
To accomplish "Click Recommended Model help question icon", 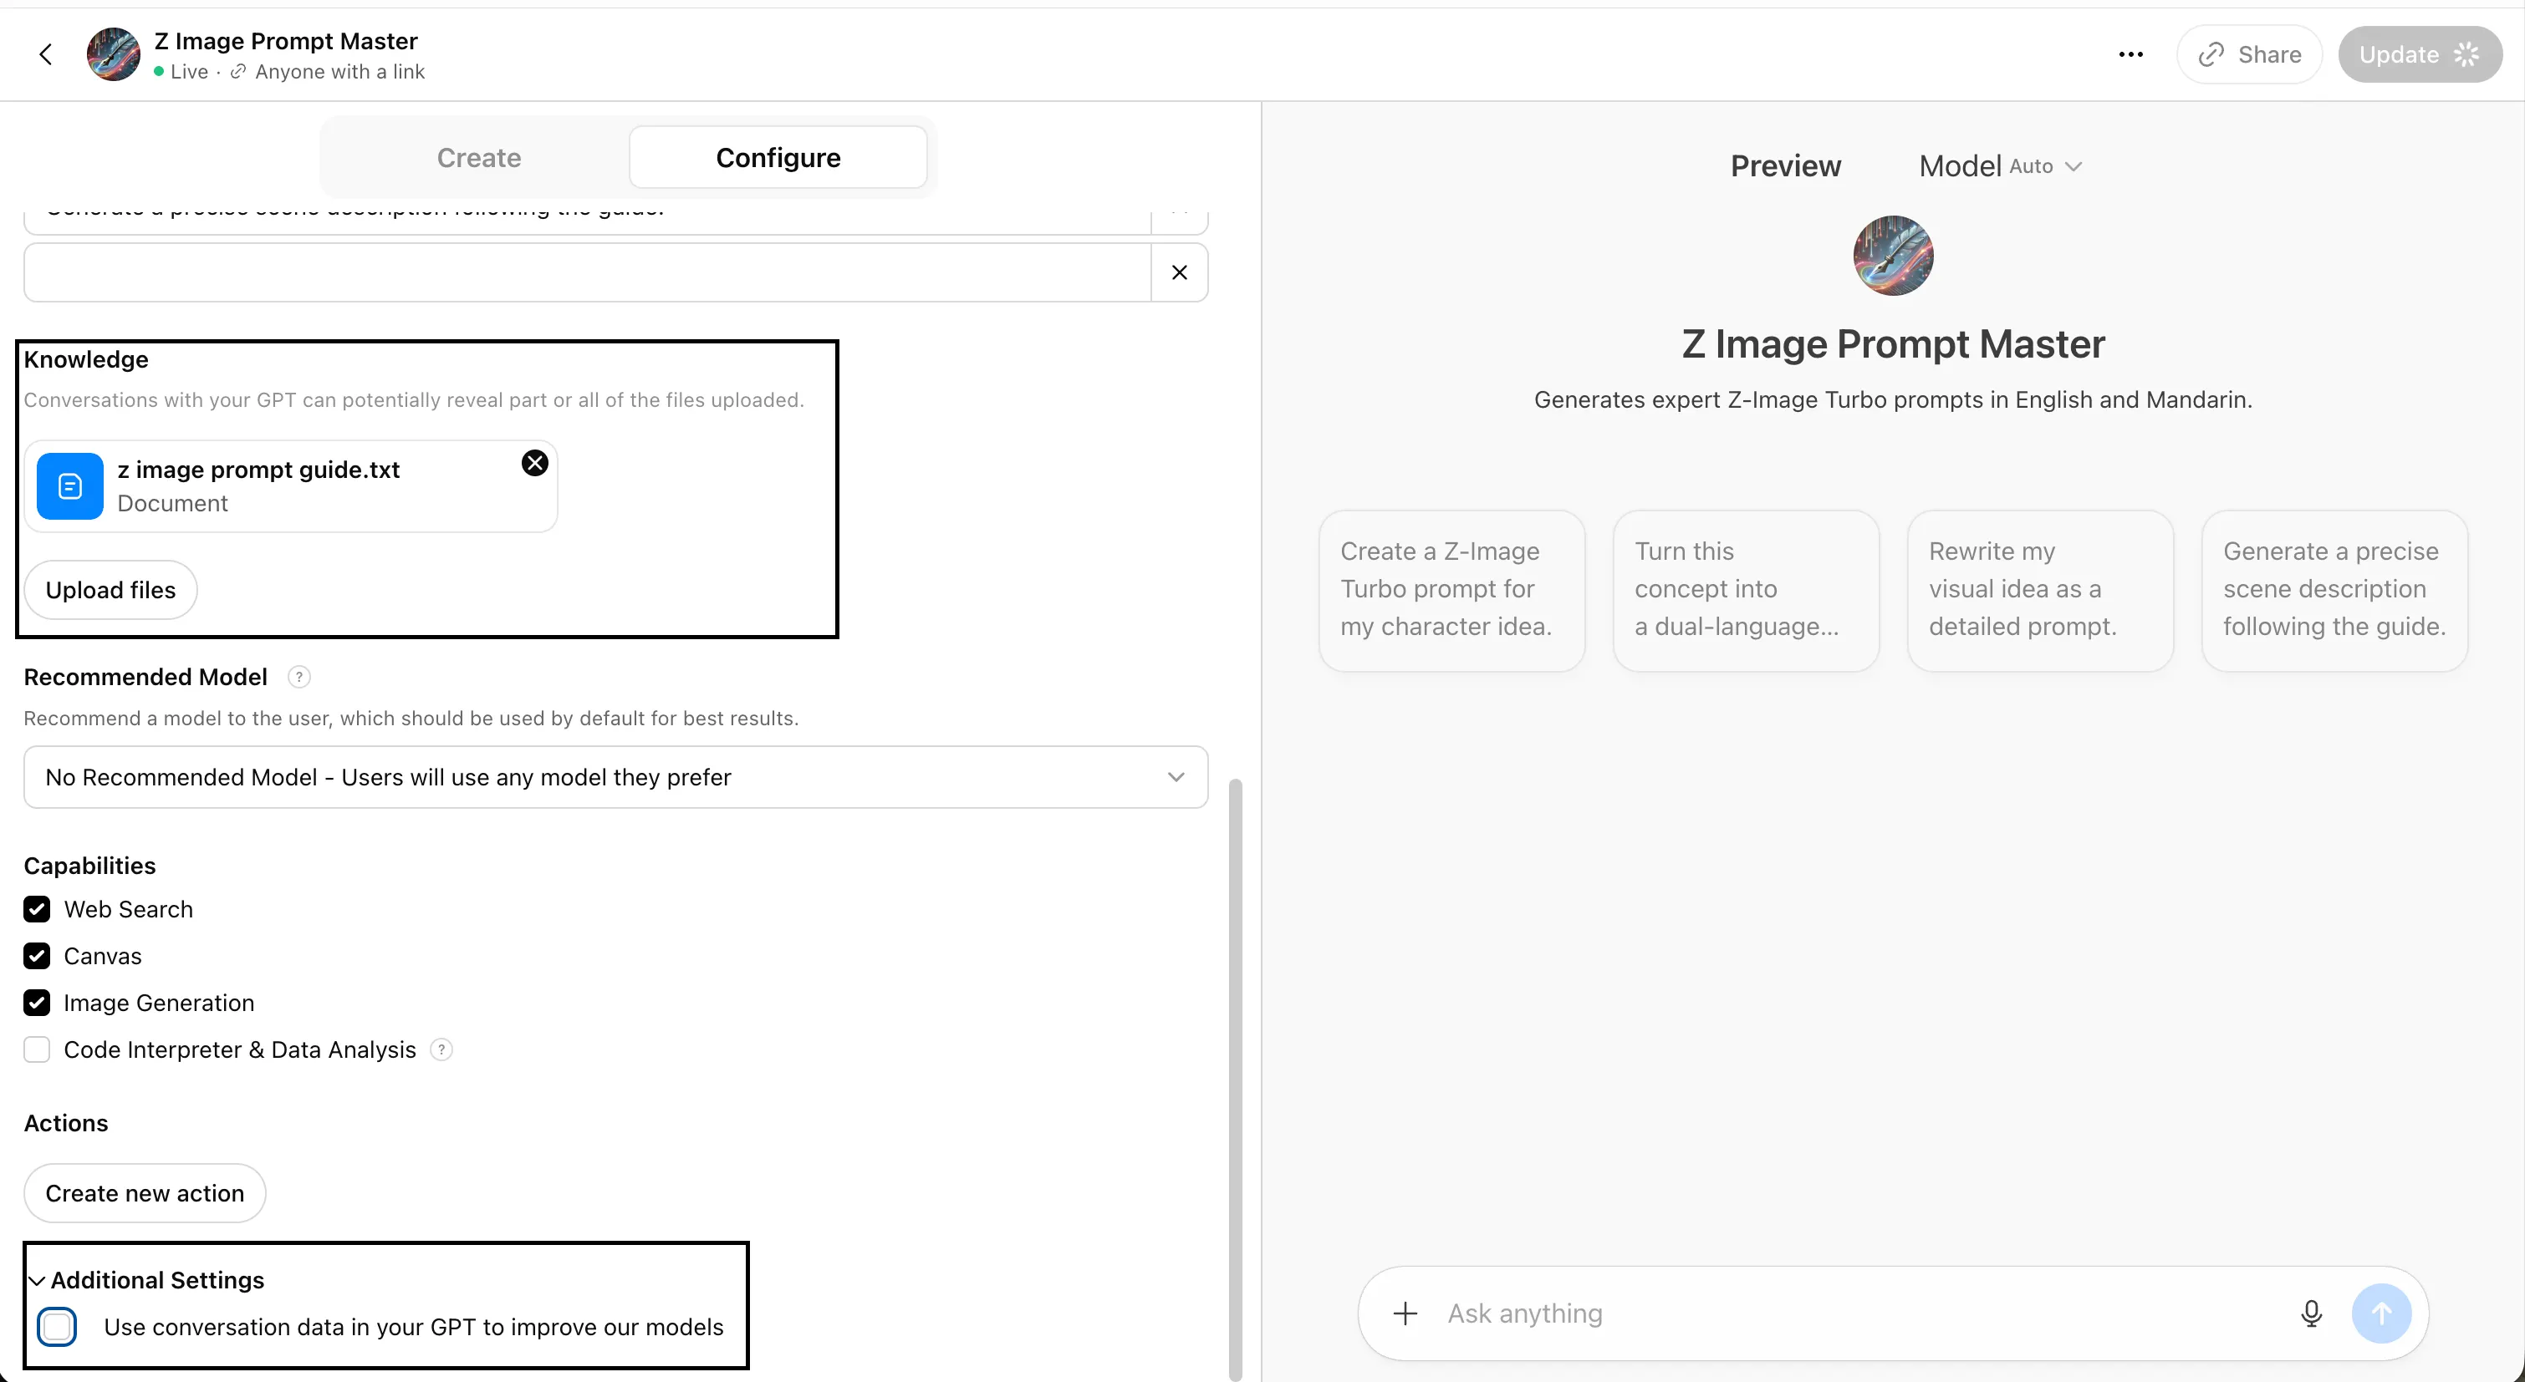I will [x=299, y=677].
